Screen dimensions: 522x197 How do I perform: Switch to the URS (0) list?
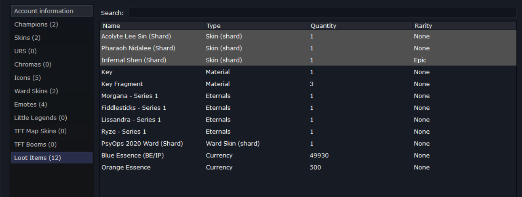(51, 51)
